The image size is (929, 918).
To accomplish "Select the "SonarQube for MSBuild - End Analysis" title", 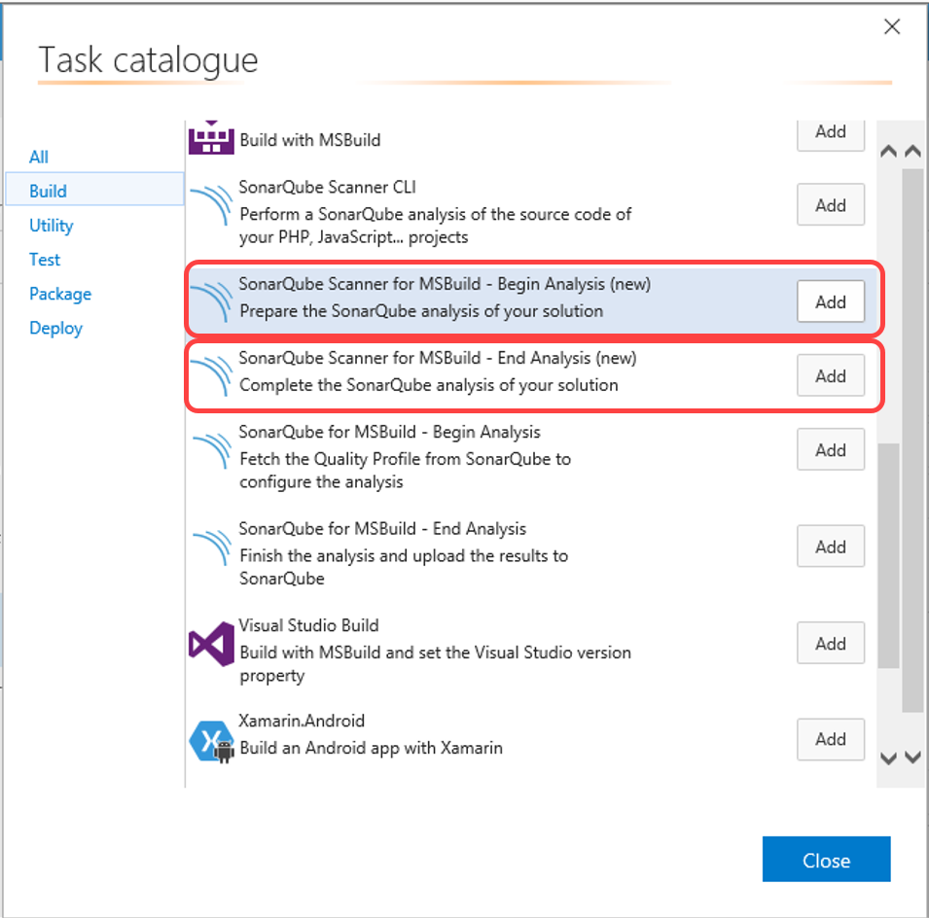I will pyautogui.click(x=382, y=529).
